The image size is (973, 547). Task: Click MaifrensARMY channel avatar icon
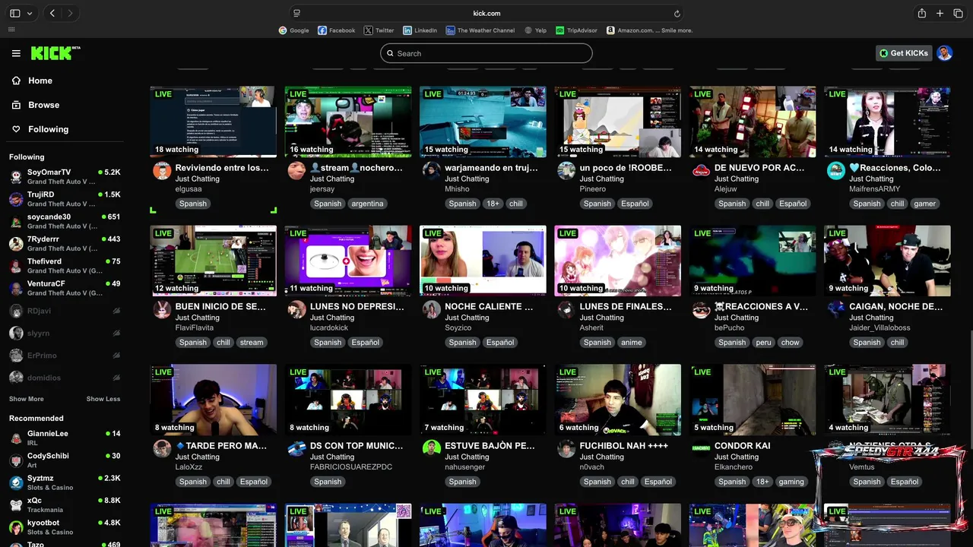835,170
